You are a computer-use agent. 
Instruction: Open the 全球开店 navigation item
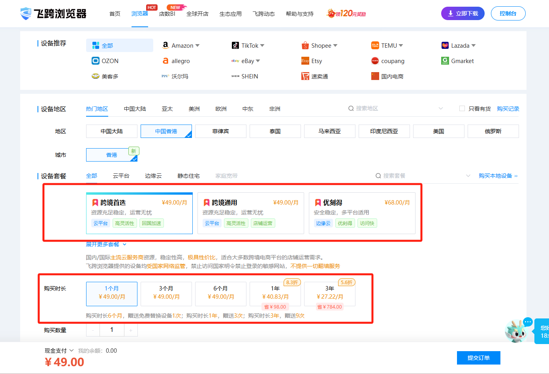coord(197,14)
